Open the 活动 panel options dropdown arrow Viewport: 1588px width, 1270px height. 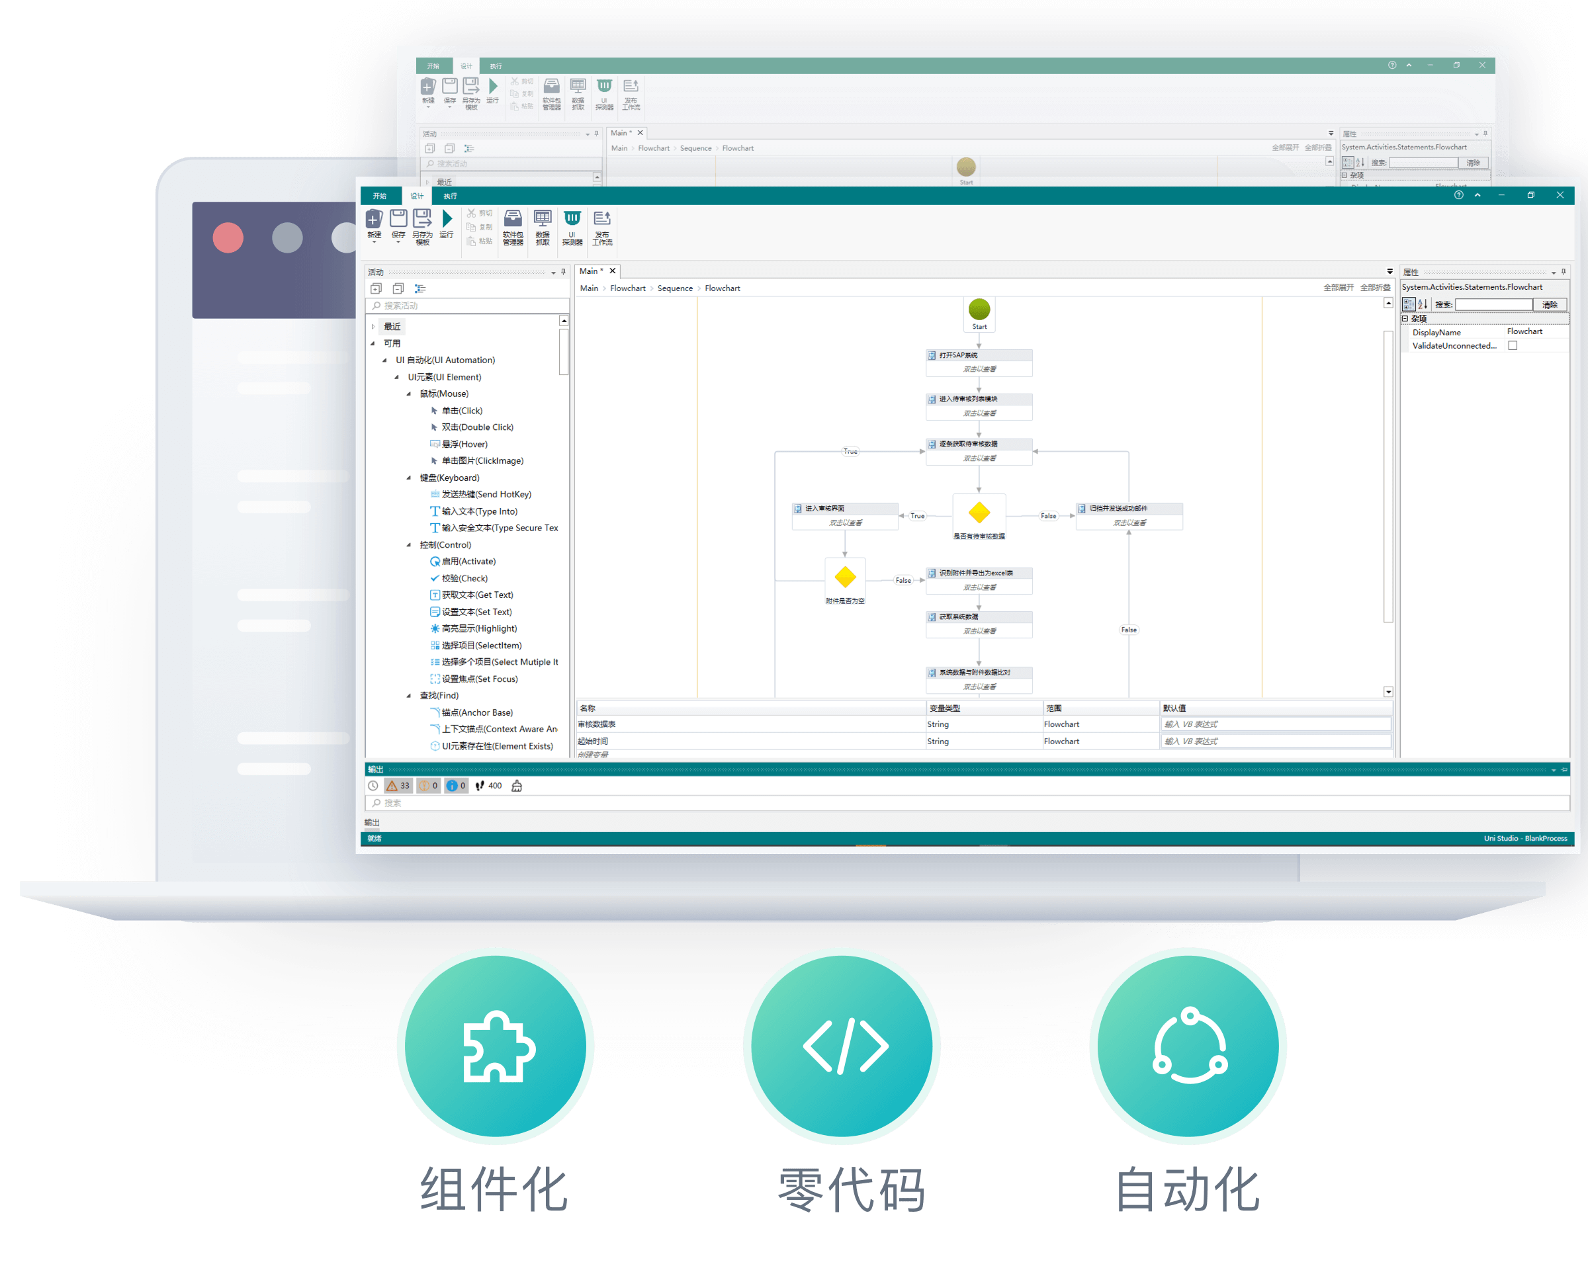pos(553,273)
